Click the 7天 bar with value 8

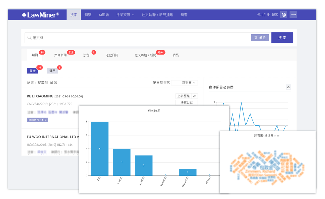coord(100,149)
